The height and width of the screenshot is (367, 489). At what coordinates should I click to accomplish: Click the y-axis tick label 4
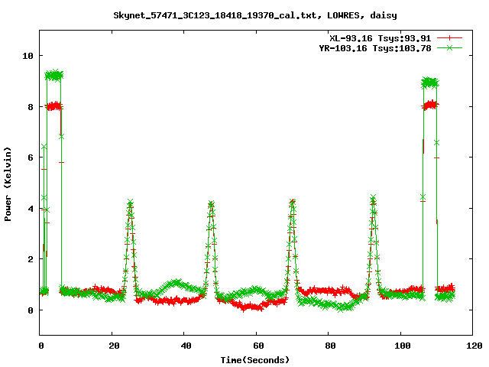pyautogui.click(x=31, y=209)
